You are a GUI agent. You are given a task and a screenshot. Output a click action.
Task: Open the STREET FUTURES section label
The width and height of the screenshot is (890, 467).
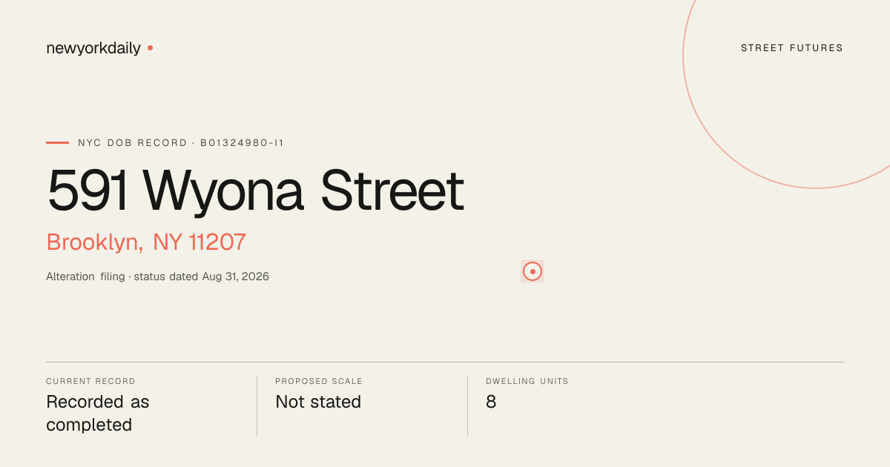(792, 48)
